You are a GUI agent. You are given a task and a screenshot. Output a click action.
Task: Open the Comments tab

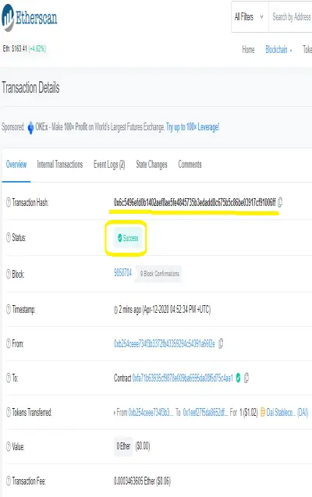click(x=190, y=164)
